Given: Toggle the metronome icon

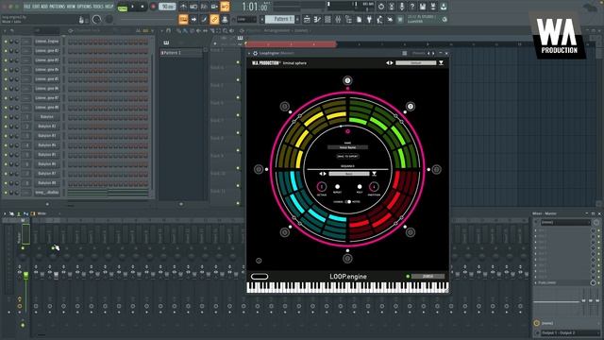Looking at the screenshot, I should pos(183,7).
